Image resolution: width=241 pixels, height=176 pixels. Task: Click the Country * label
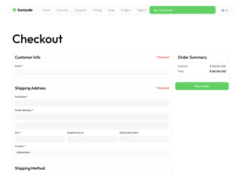20,146
